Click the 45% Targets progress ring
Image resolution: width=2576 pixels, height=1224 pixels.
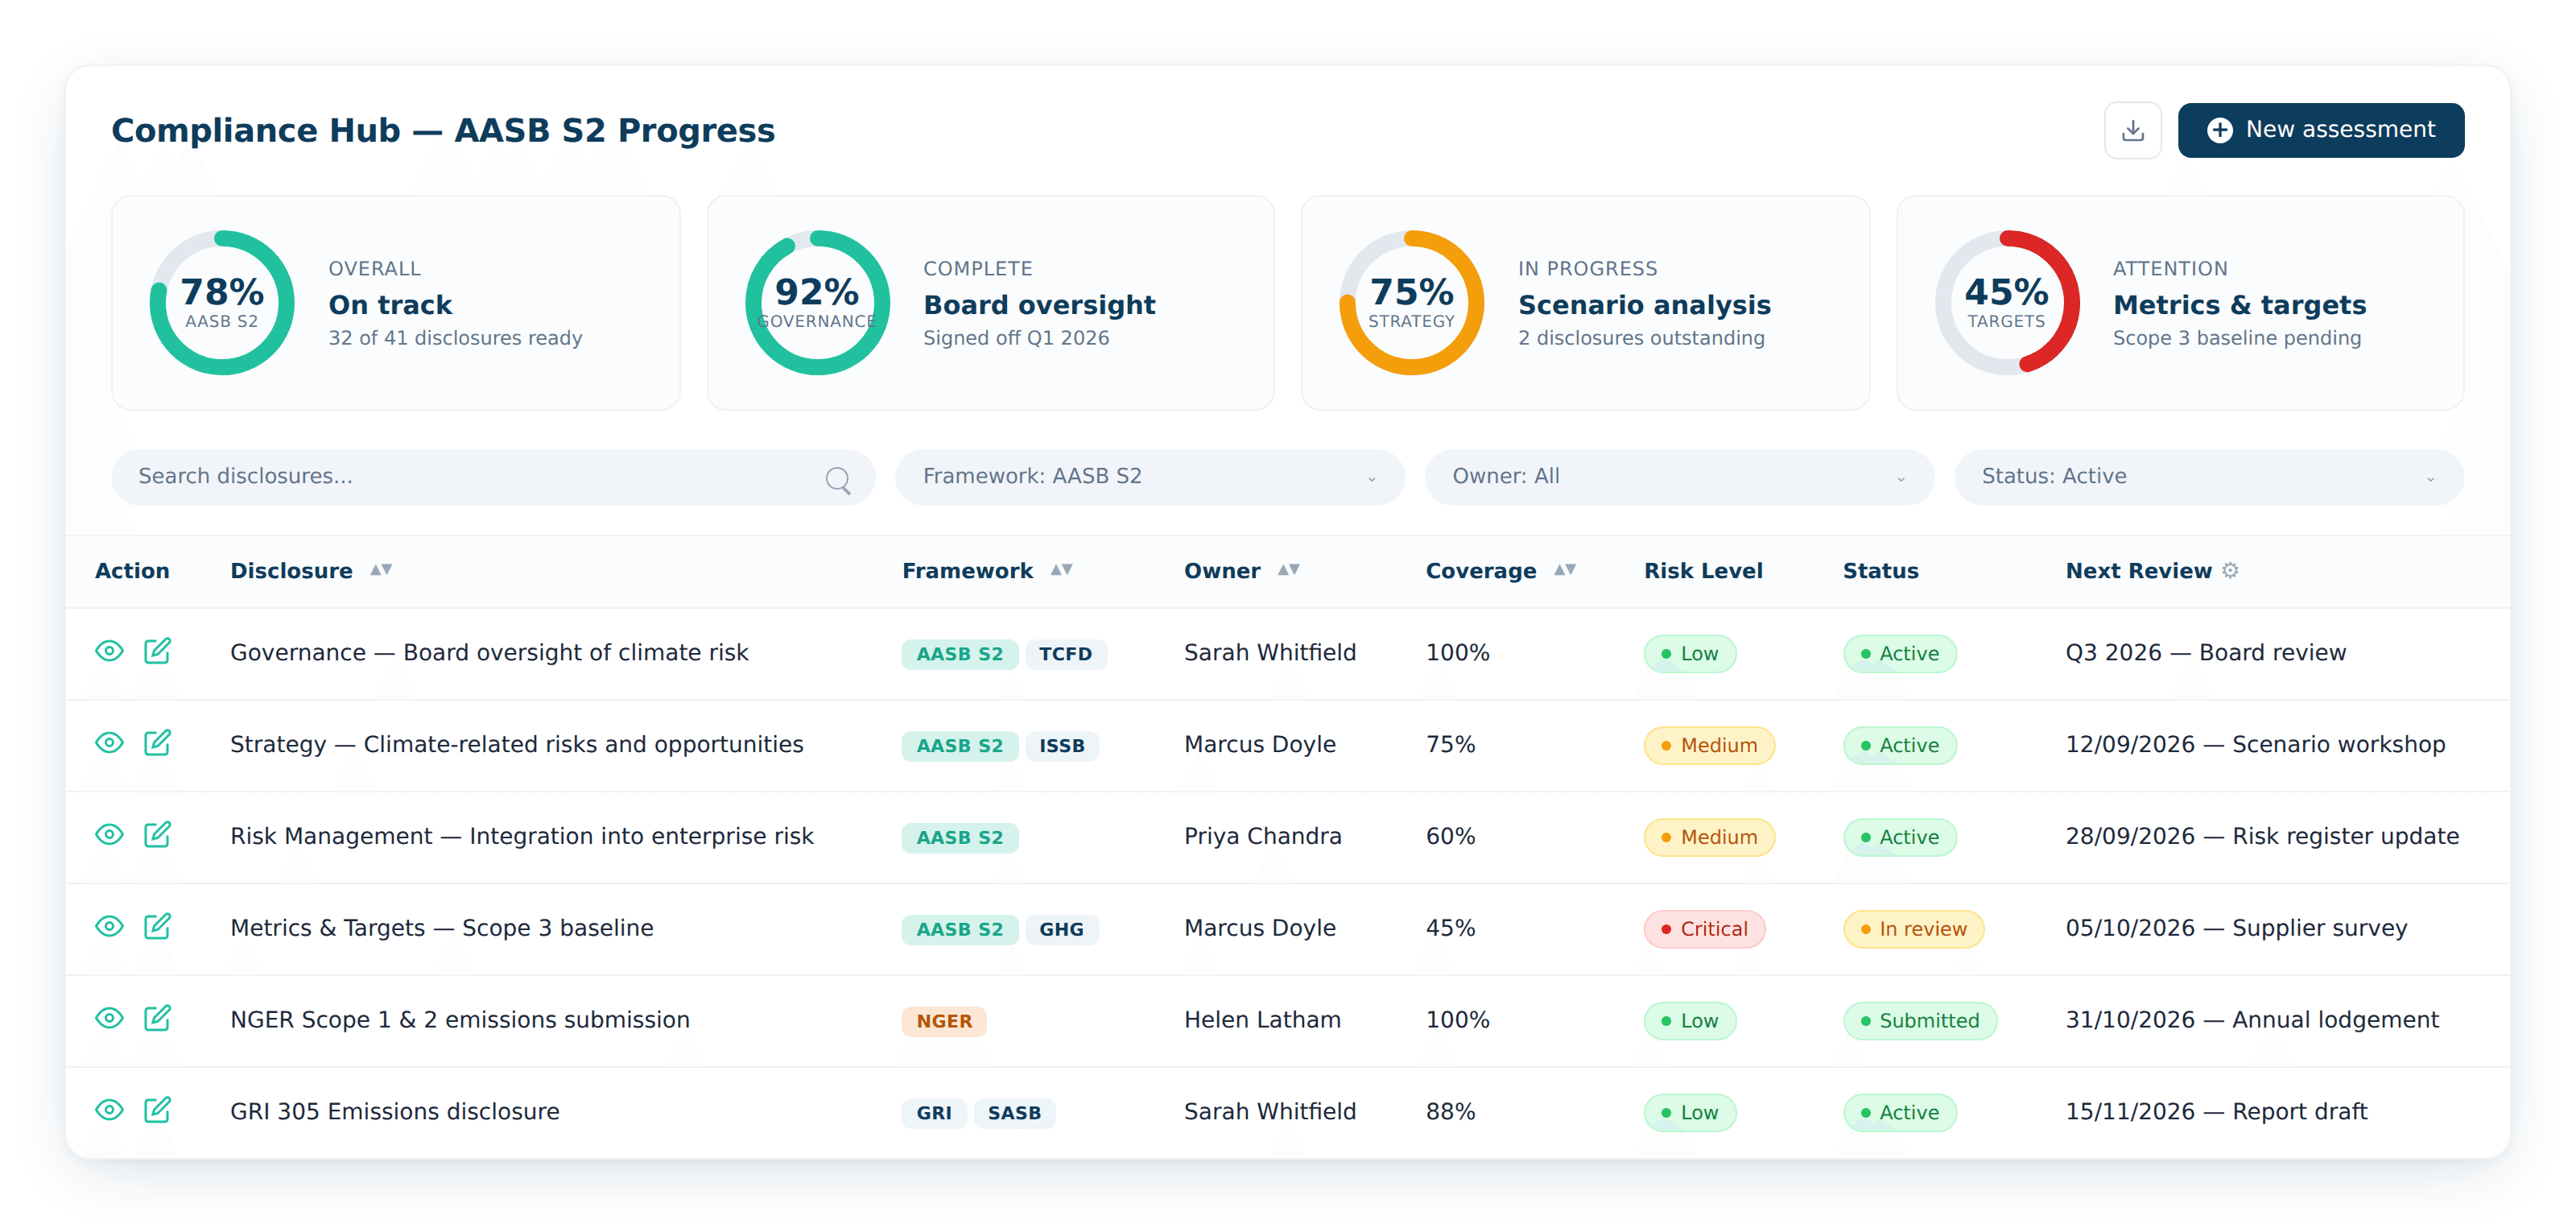2006,303
